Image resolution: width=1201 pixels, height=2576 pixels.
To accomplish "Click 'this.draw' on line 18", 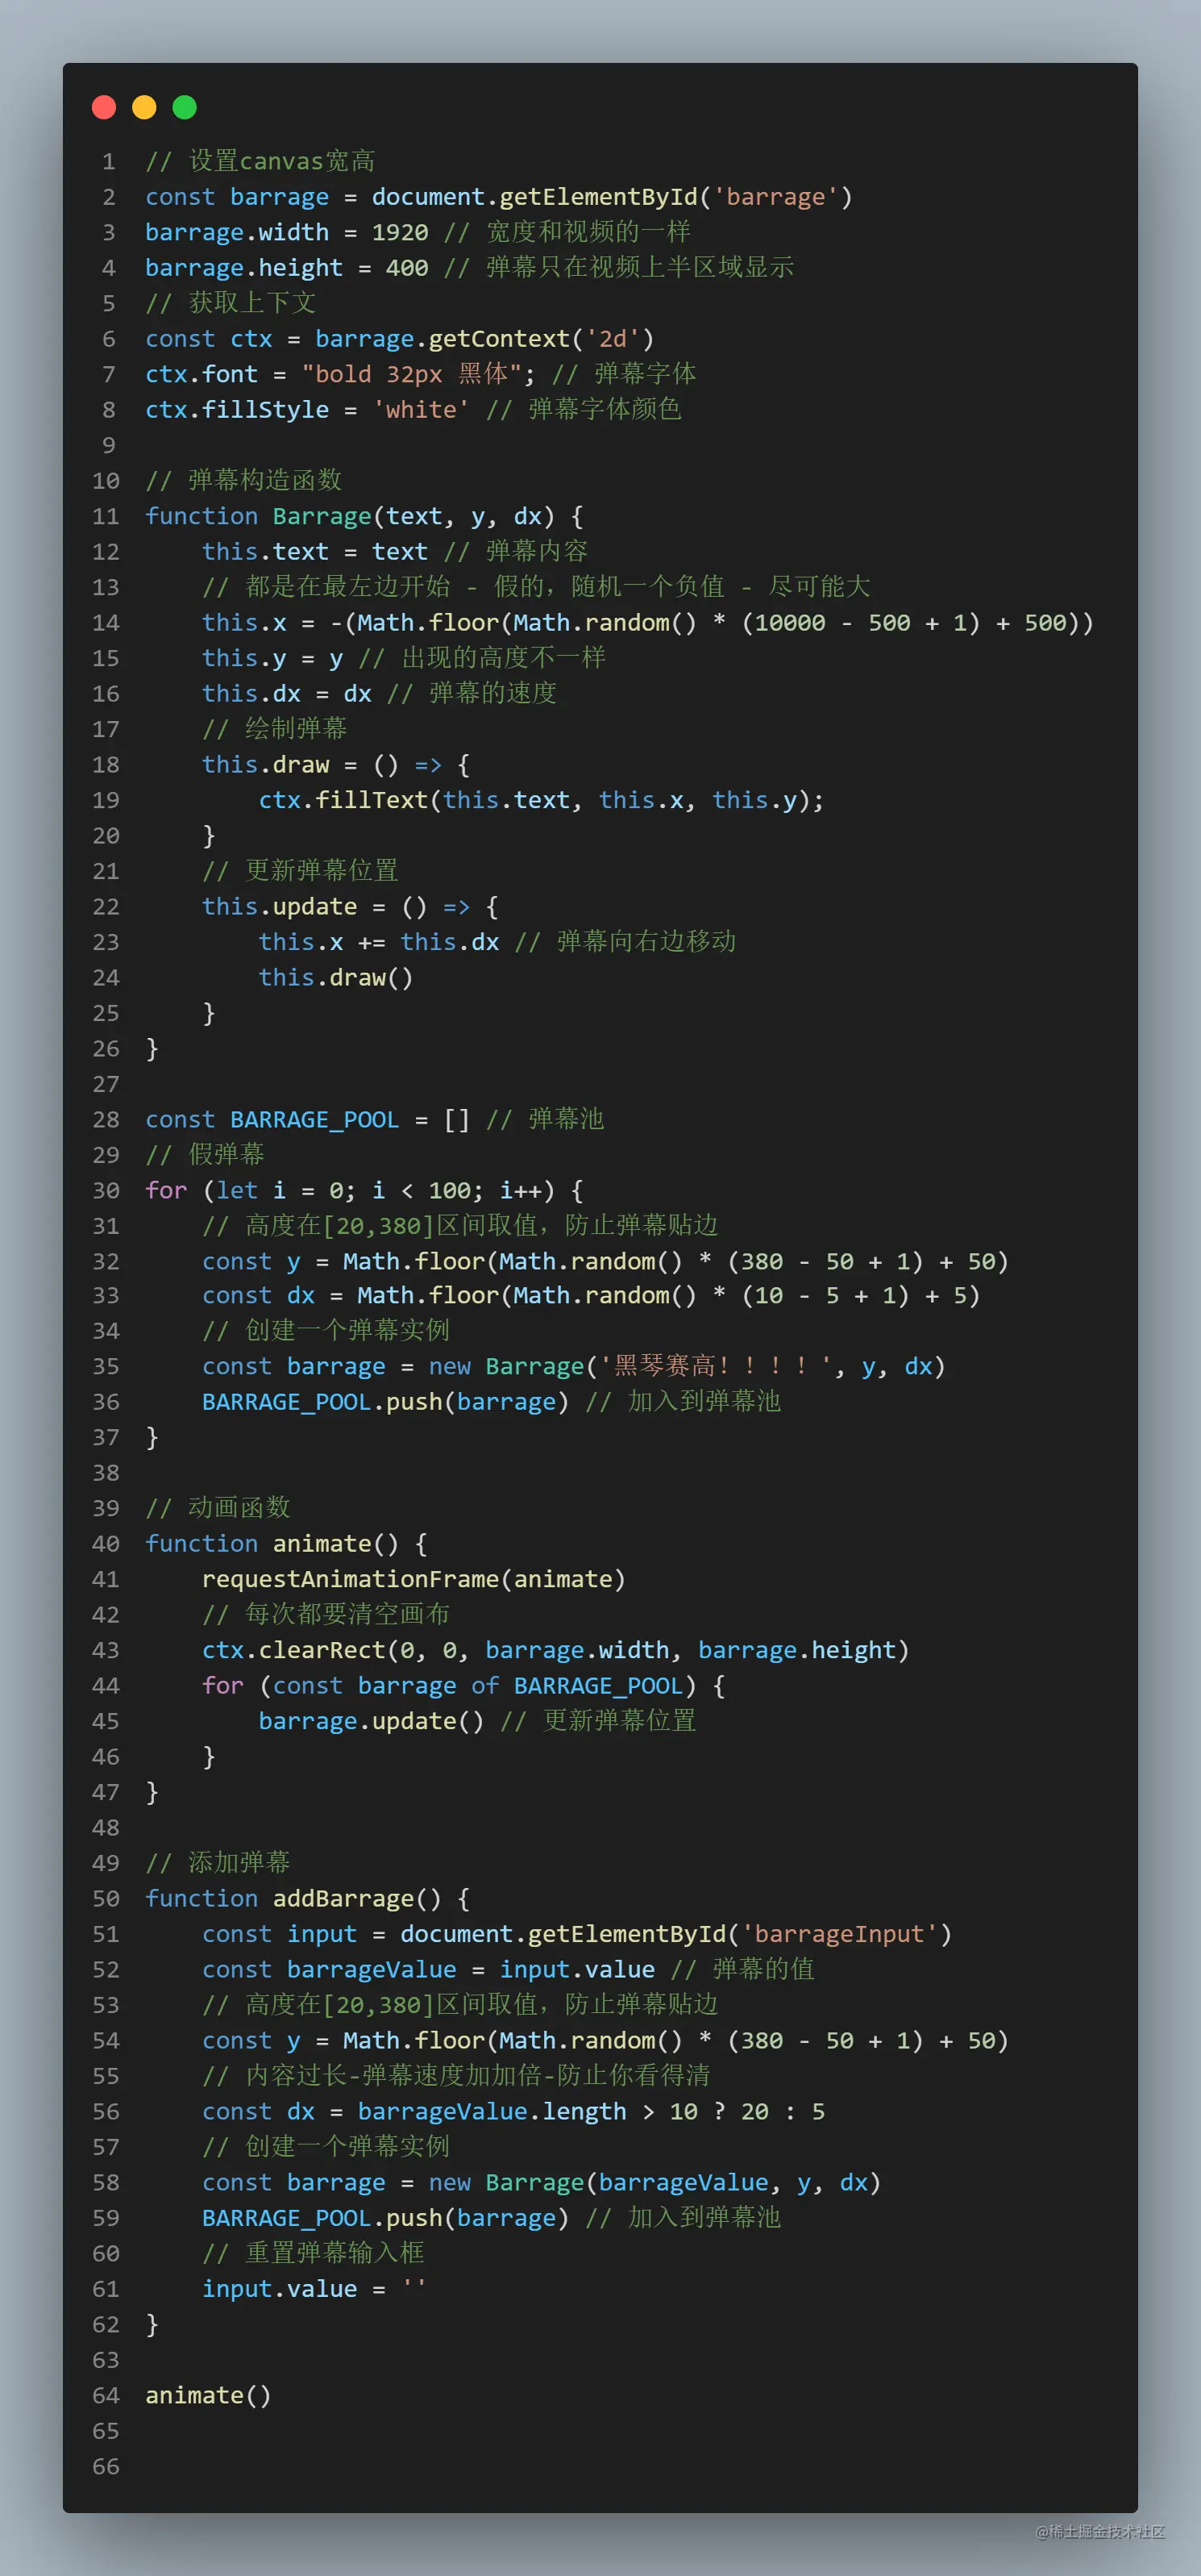I will [266, 765].
